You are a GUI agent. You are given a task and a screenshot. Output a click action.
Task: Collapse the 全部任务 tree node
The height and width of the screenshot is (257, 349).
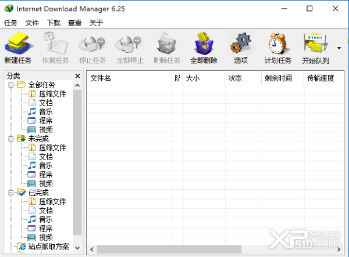(x=10, y=85)
